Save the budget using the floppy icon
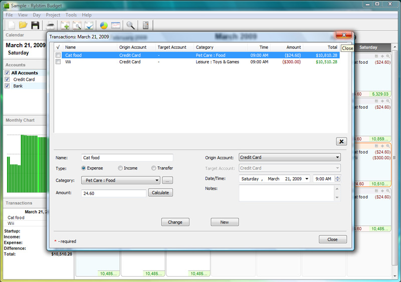The image size is (401, 282). [x=35, y=25]
